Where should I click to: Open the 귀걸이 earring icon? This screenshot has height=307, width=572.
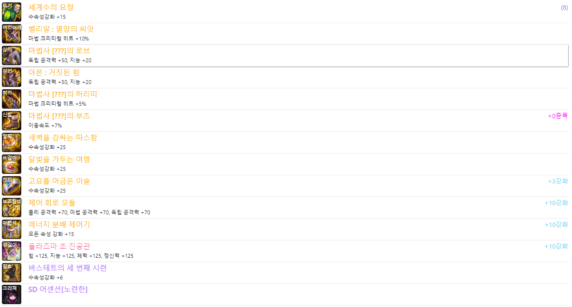(11, 251)
